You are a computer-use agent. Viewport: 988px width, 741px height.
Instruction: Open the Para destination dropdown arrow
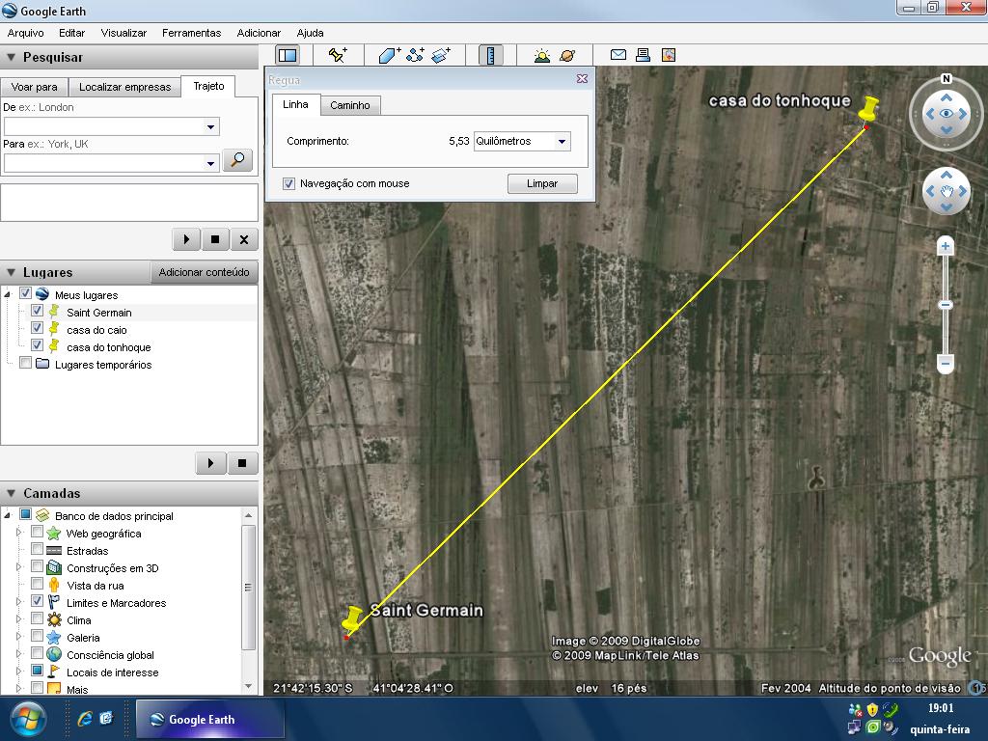click(210, 163)
